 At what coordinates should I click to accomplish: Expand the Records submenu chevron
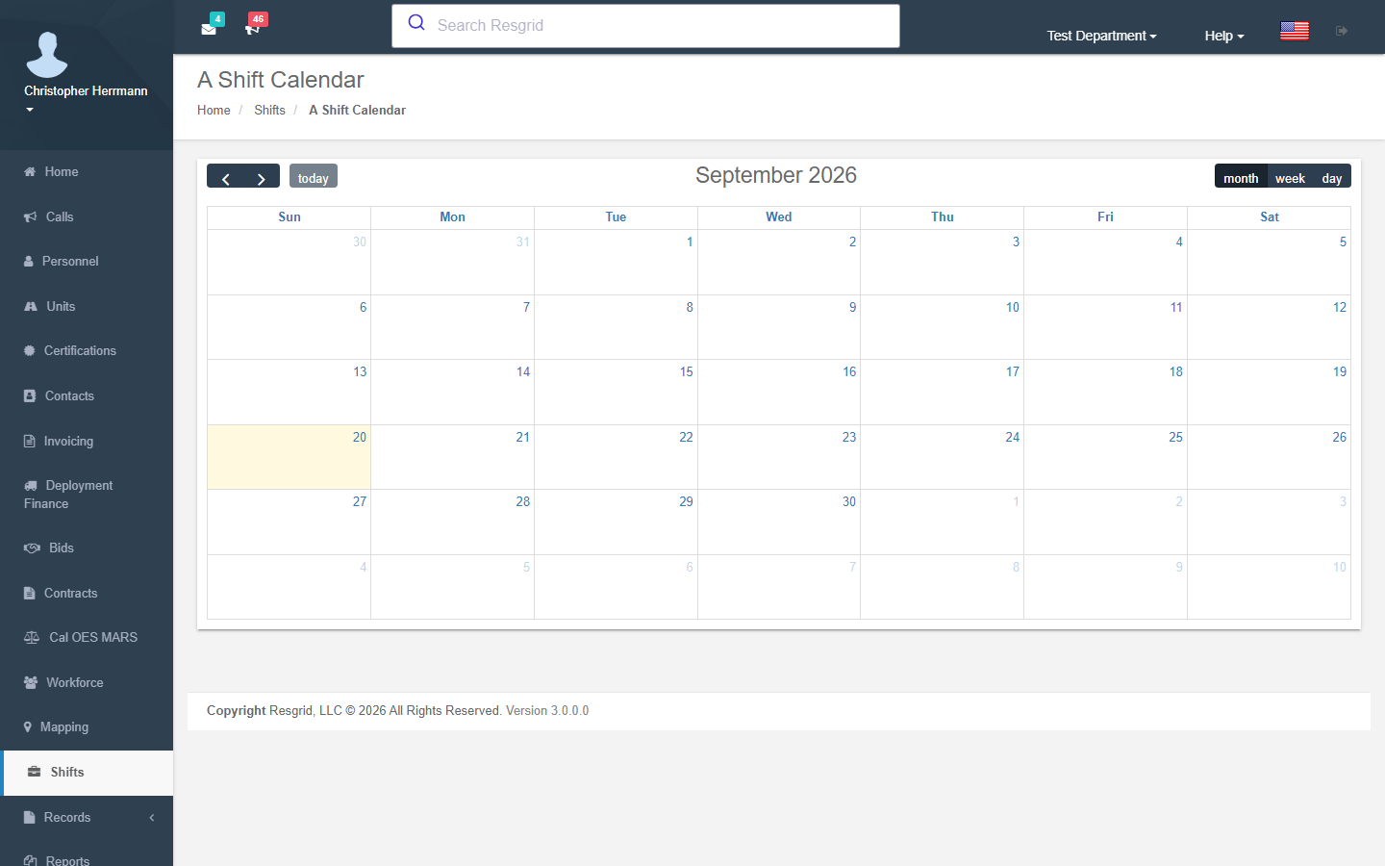pyautogui.click(x=151, y=817)
